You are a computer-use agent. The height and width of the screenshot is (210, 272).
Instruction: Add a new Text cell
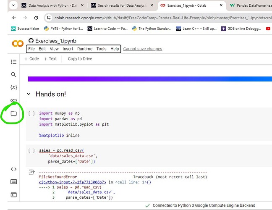click(x=50, y=59)
